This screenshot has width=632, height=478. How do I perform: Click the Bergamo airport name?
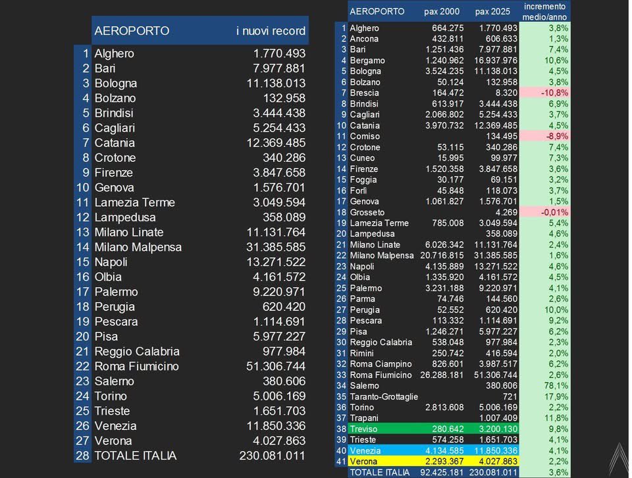tap(367, 61)
